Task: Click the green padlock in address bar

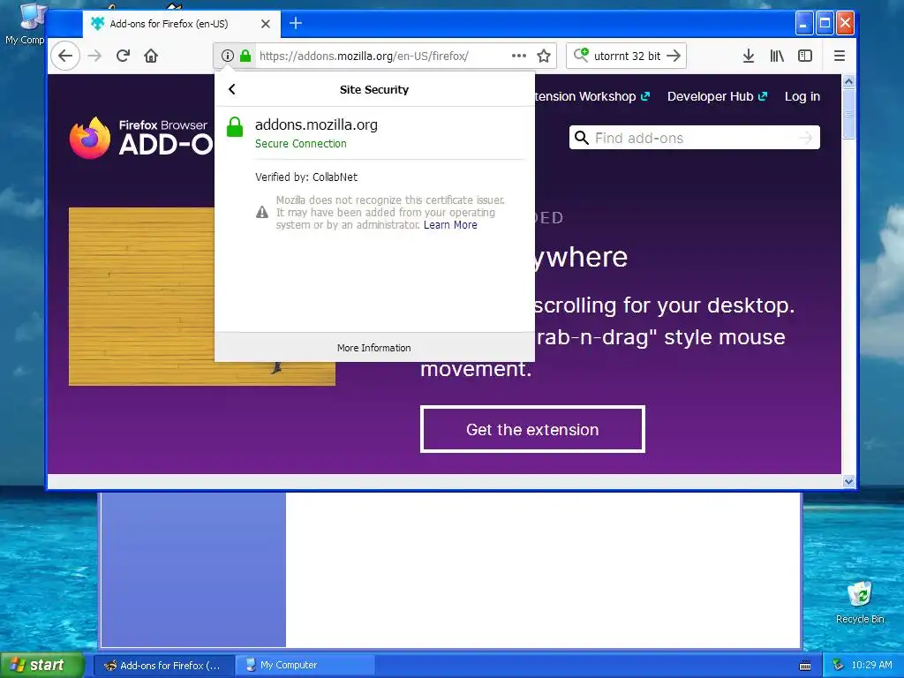Action: pyautogui.click(x=245, y=56)
